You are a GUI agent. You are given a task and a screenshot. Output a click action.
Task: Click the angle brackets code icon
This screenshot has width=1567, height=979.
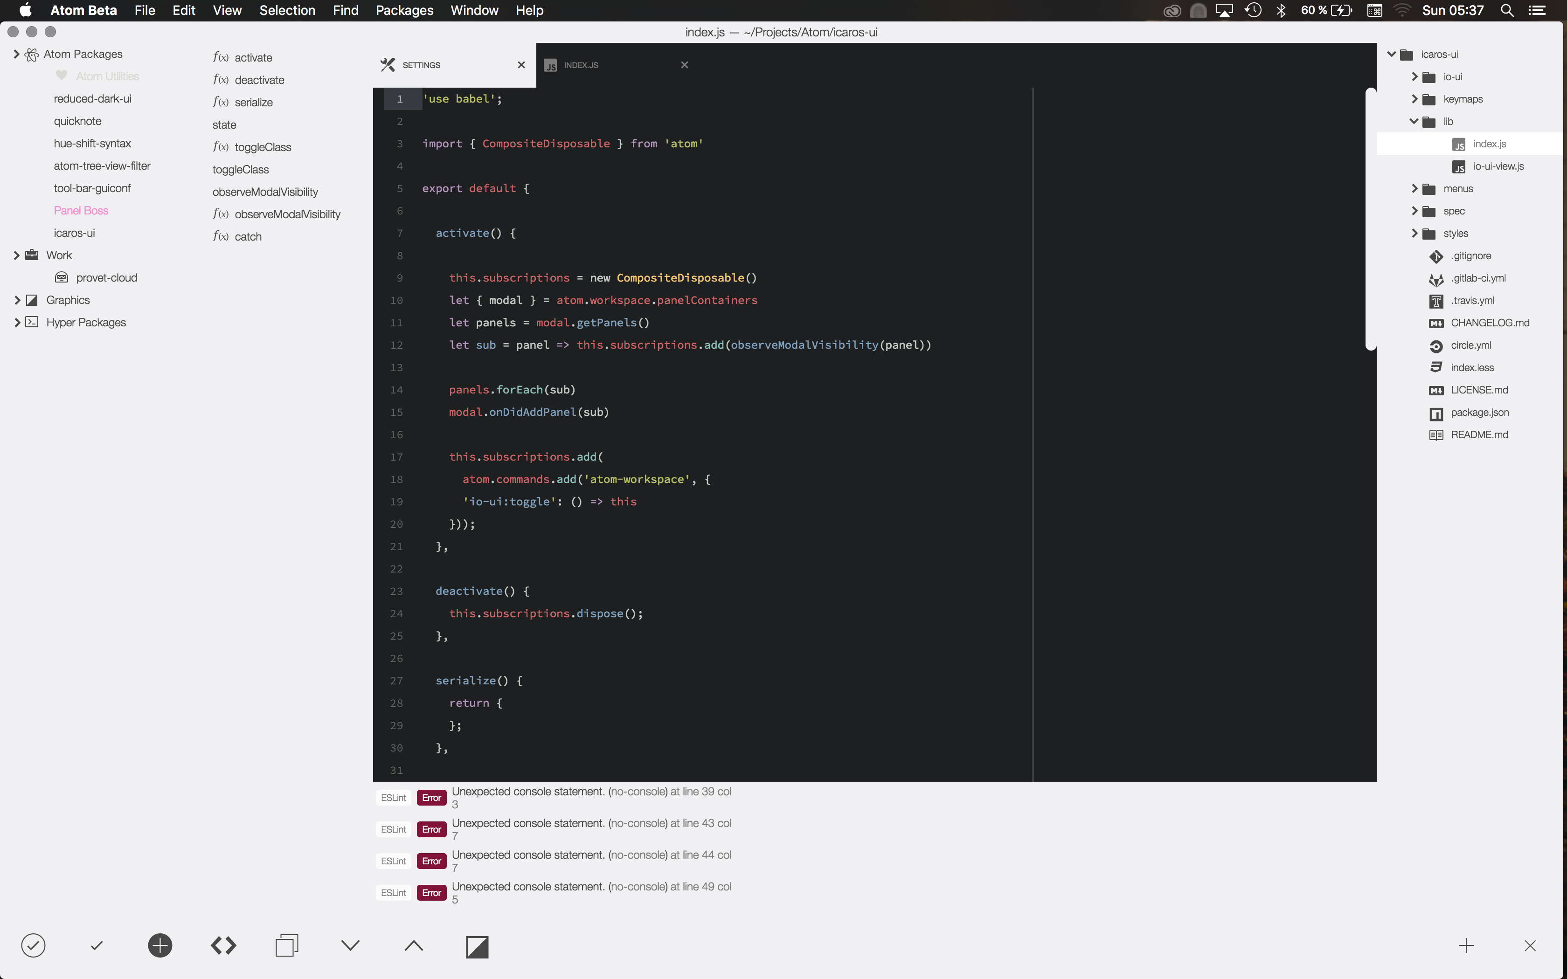[223, 945]
